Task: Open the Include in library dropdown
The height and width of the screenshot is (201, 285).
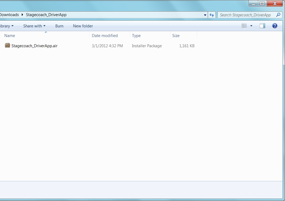Action: click(6, 26)
